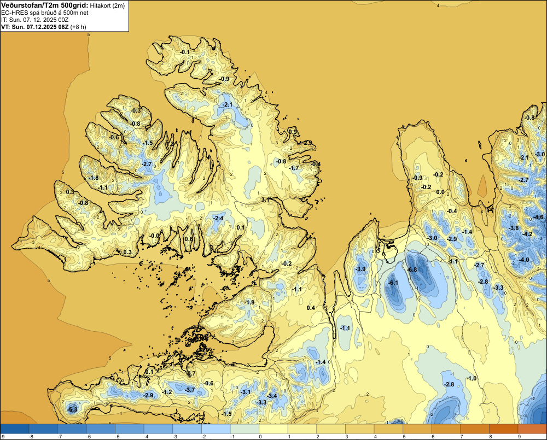Click the IT initial time line
This screenshot has height=440, width=547.
[x=35, y=20]
